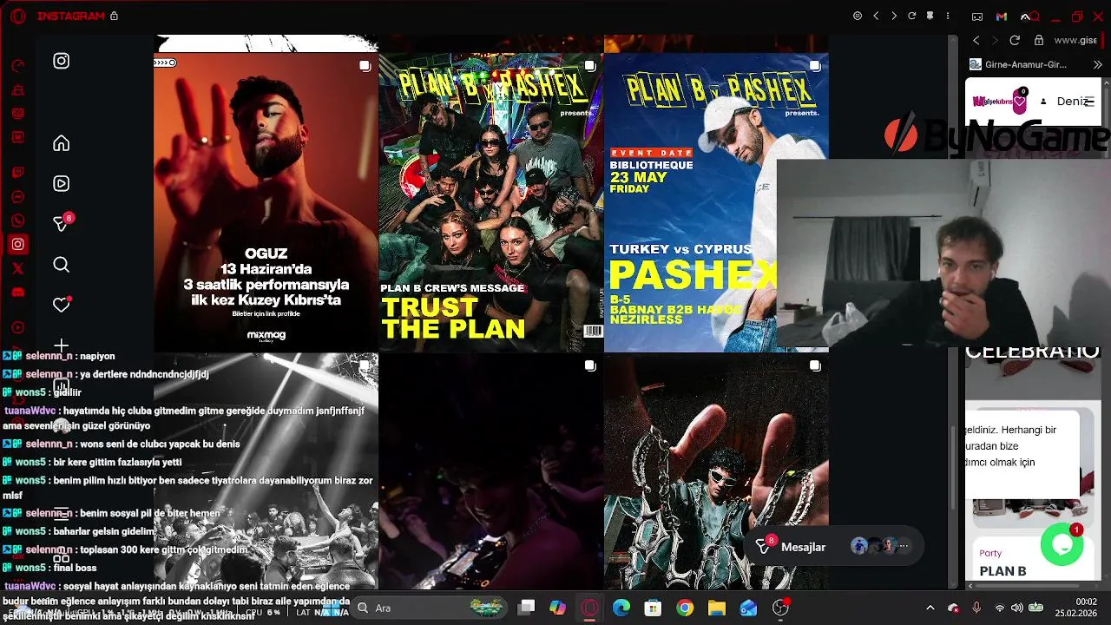Click the emoji icon in panel toolbar
Image resolution: width=1111 pixels, height=625 pixels.
click(858, 16)
